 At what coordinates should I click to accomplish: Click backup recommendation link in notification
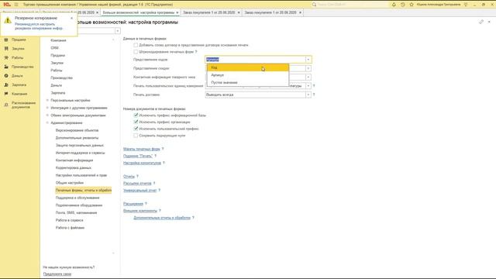[x=39, y=26]
